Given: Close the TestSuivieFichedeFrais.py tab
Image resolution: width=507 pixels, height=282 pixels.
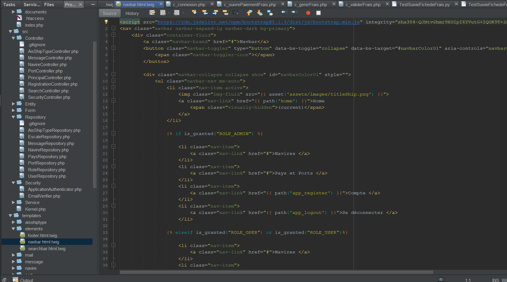Looking at the screenshot, I should 456,4.
